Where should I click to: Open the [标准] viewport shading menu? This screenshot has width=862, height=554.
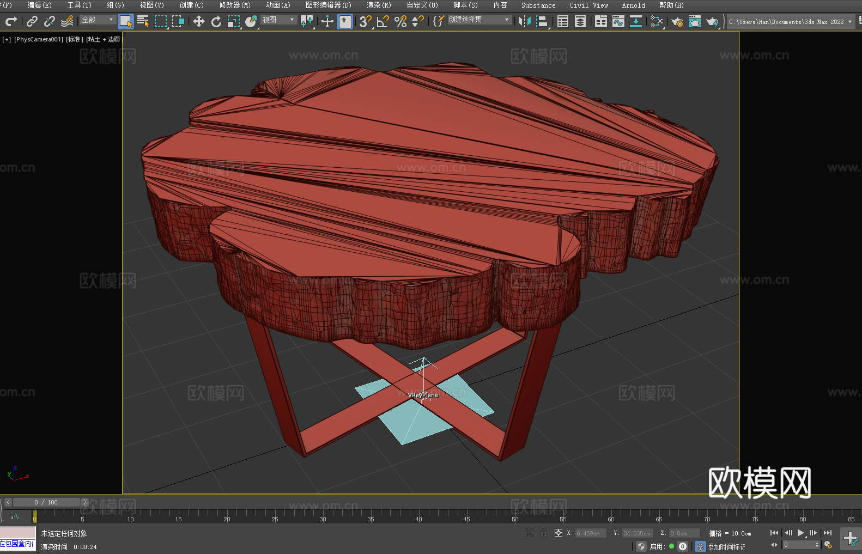75,39
